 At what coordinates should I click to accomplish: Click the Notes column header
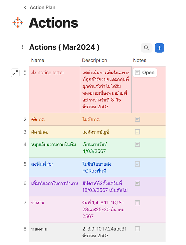140,60
